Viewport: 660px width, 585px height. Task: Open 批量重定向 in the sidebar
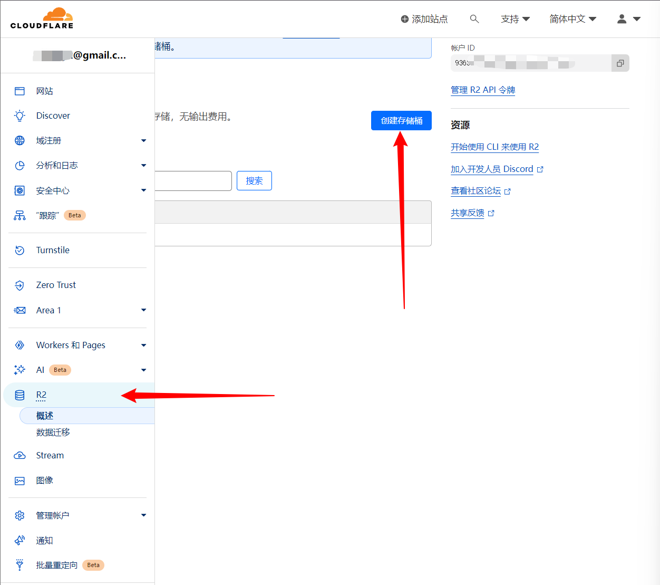(56, 565)
